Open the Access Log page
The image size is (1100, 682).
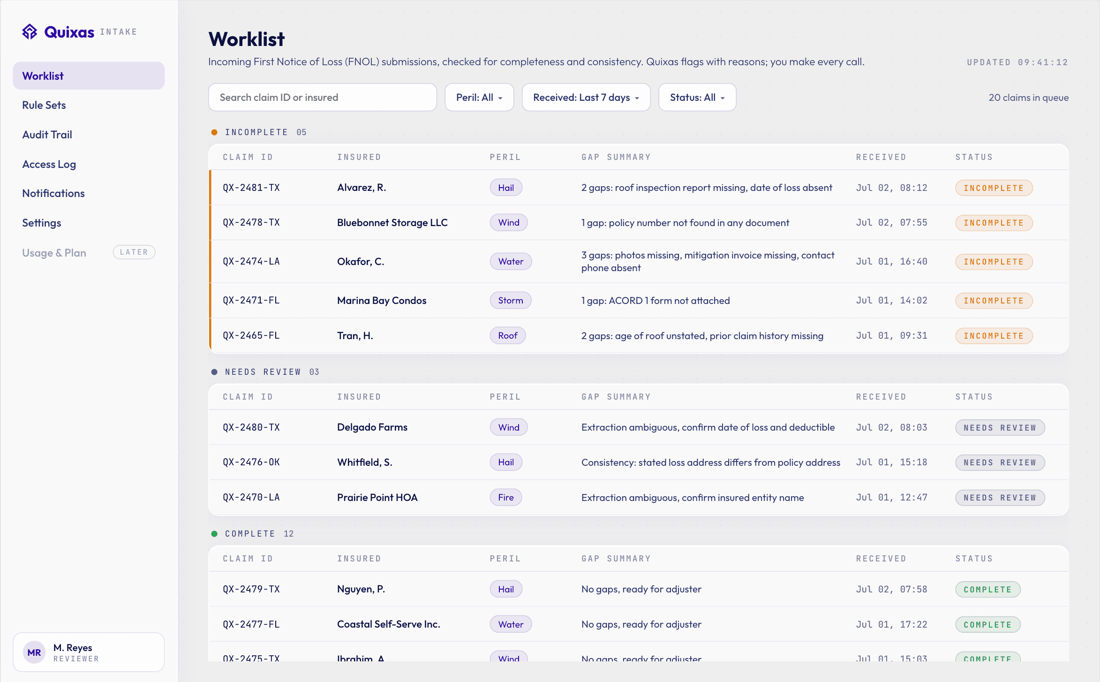(49, 164)
